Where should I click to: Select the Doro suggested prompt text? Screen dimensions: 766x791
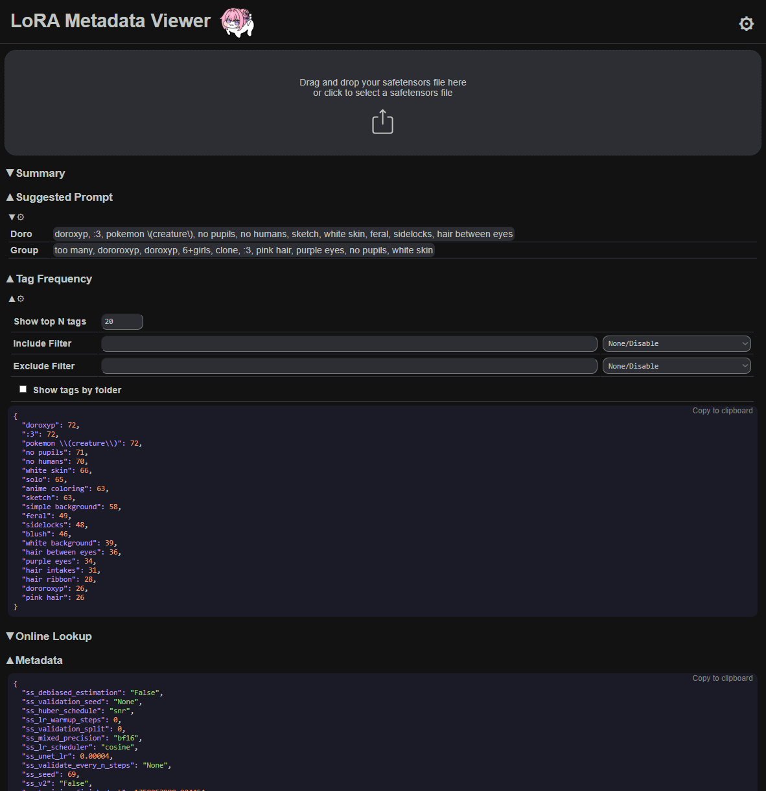(x=283, y=234)
